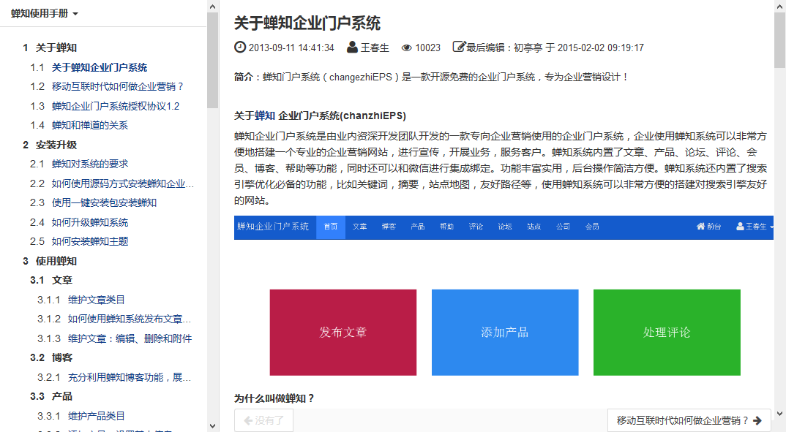Click the 产品 tab in blue navbar

pyautogui.click(x=418, y=227)
